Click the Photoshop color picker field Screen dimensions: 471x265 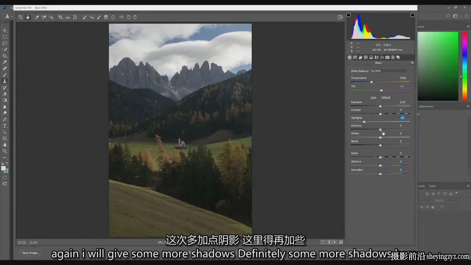438,66
